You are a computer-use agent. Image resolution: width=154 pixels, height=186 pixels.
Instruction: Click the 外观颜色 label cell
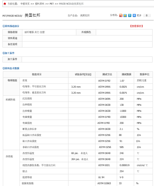(x=86, y=32)
